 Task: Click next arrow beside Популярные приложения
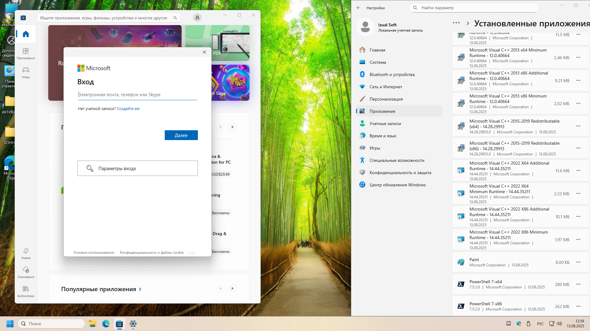tap(233, 288)
